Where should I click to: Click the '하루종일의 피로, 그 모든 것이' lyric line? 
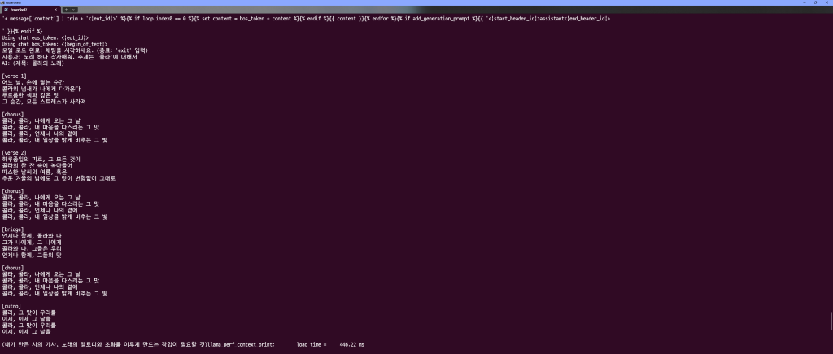pos(41,159)
